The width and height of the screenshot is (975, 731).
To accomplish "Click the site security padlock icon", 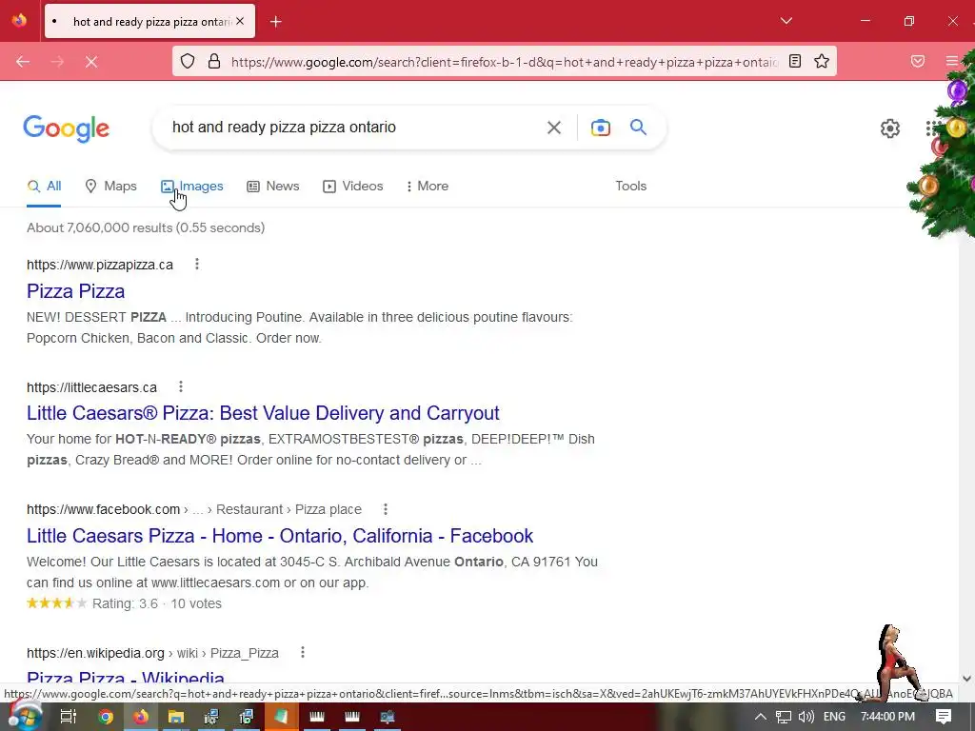I will coord(214,61).
